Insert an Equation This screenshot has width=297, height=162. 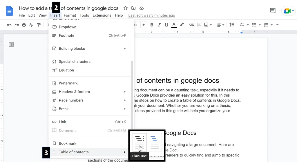pos(89,70)
